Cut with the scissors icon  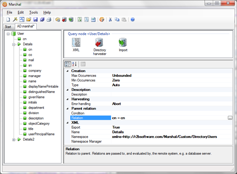pyautogui.click(x=110, y=19)
